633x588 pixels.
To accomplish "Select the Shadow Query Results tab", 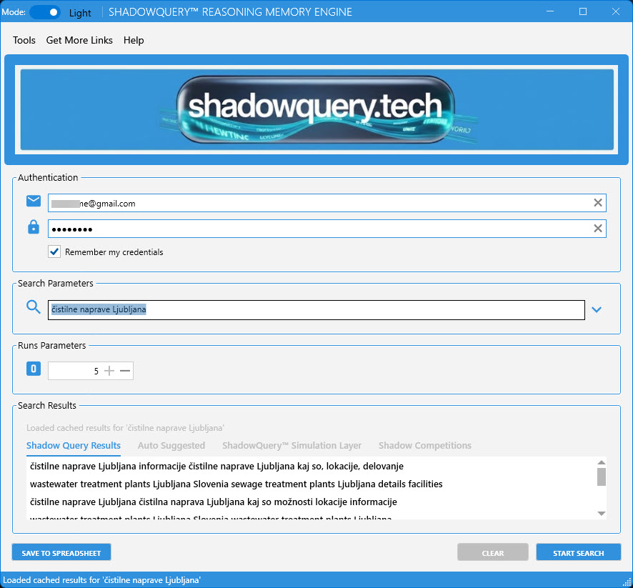I will (x=74, y=446).
